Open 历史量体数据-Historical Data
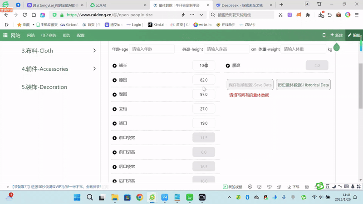This screenshot has height=204, width=363. click(303, 85)
